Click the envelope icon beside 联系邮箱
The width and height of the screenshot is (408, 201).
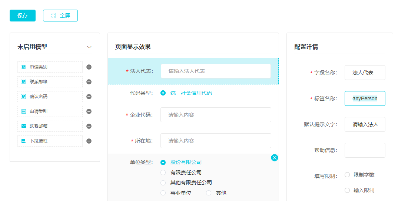[24, 126]
